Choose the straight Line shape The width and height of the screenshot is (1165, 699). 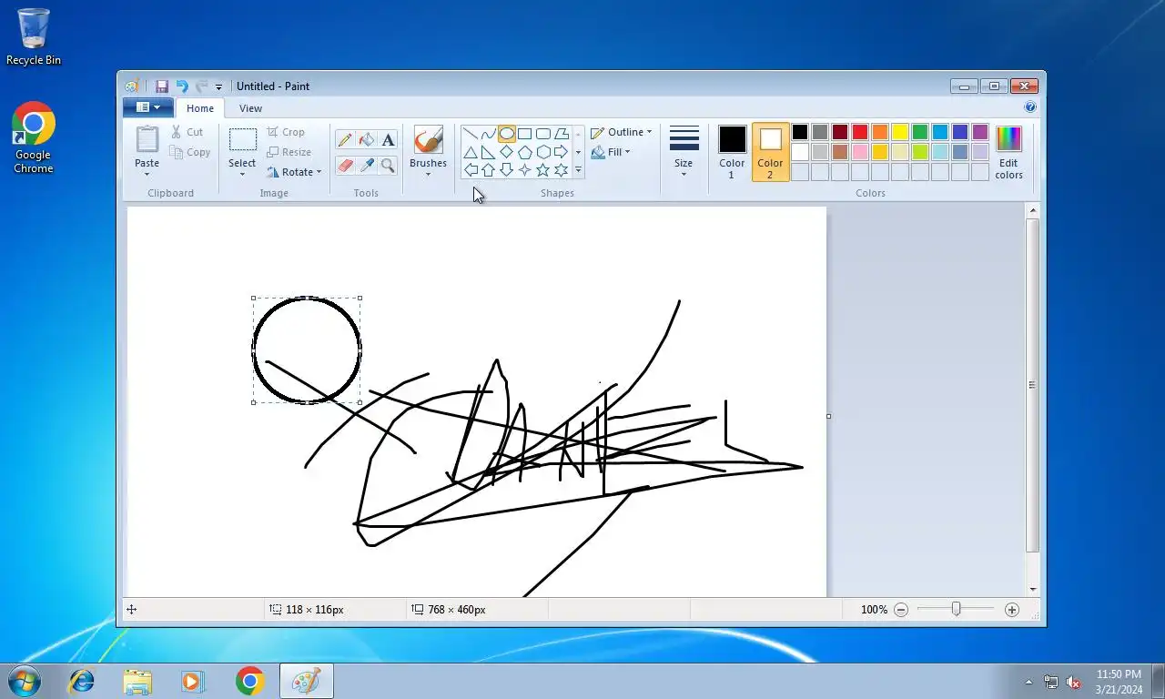[471, 134]
